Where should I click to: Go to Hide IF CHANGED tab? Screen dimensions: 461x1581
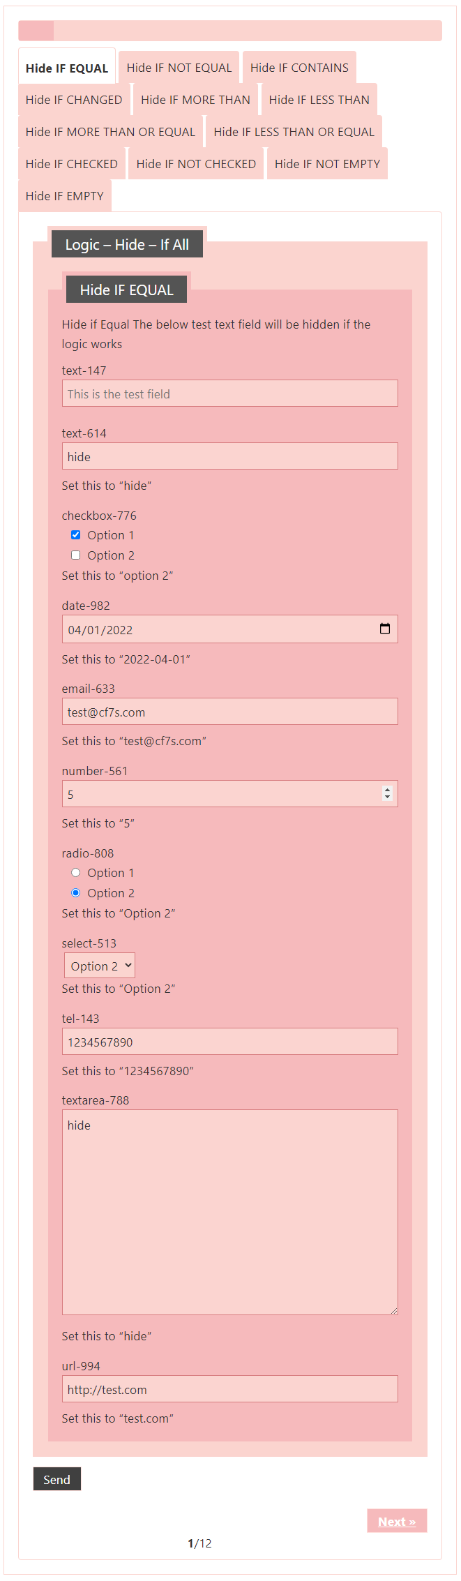(x=74, y=100)
